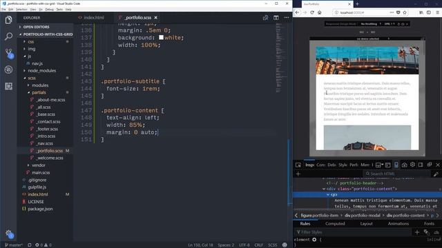This screenshot has height=248, width=442.
Task: Go back in the Firefox browser
Action: (298, 12)
